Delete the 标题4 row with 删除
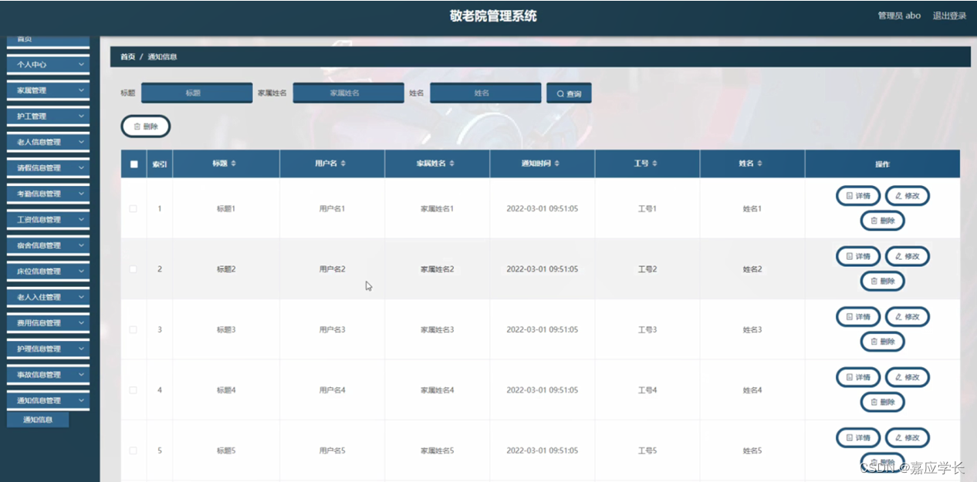Viewport: 977px width, 482px height. (882, 403)
